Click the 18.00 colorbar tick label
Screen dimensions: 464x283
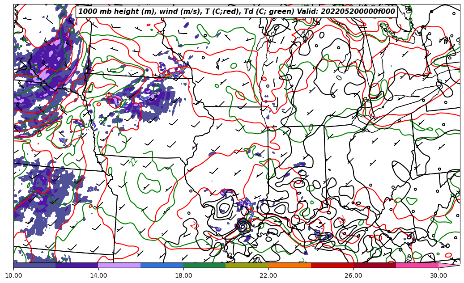183,275
